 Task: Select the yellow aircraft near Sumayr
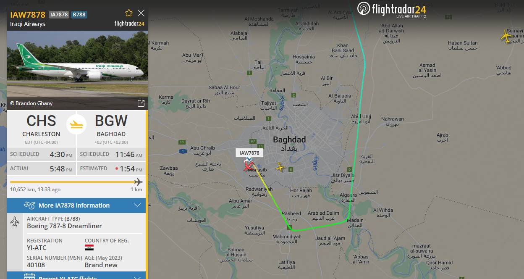(507, 36)
